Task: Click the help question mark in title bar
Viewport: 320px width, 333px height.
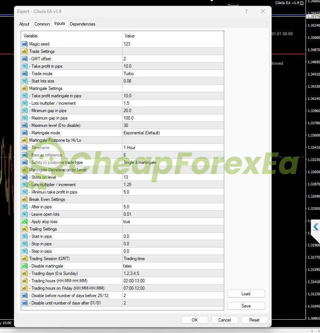Action: tap(246, 11)
